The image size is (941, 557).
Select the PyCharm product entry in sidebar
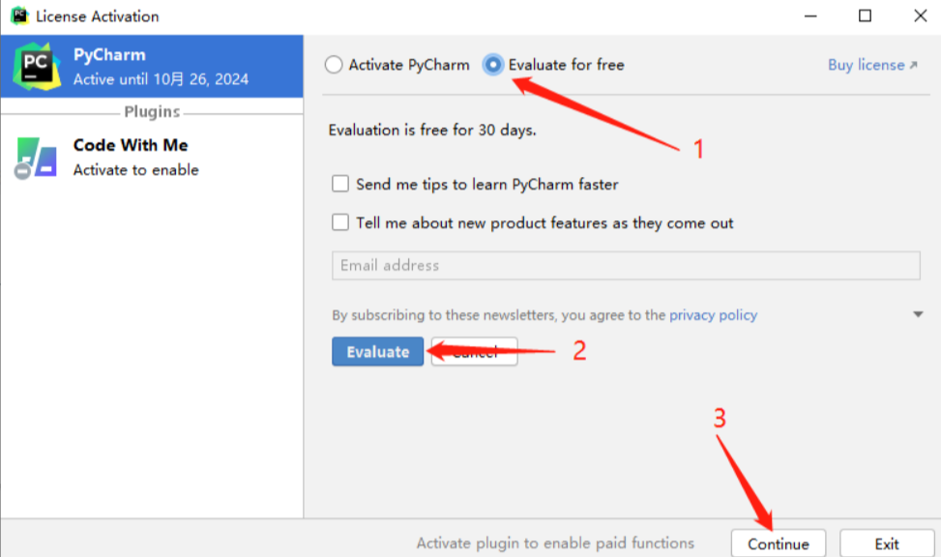(x=152, y=66)
